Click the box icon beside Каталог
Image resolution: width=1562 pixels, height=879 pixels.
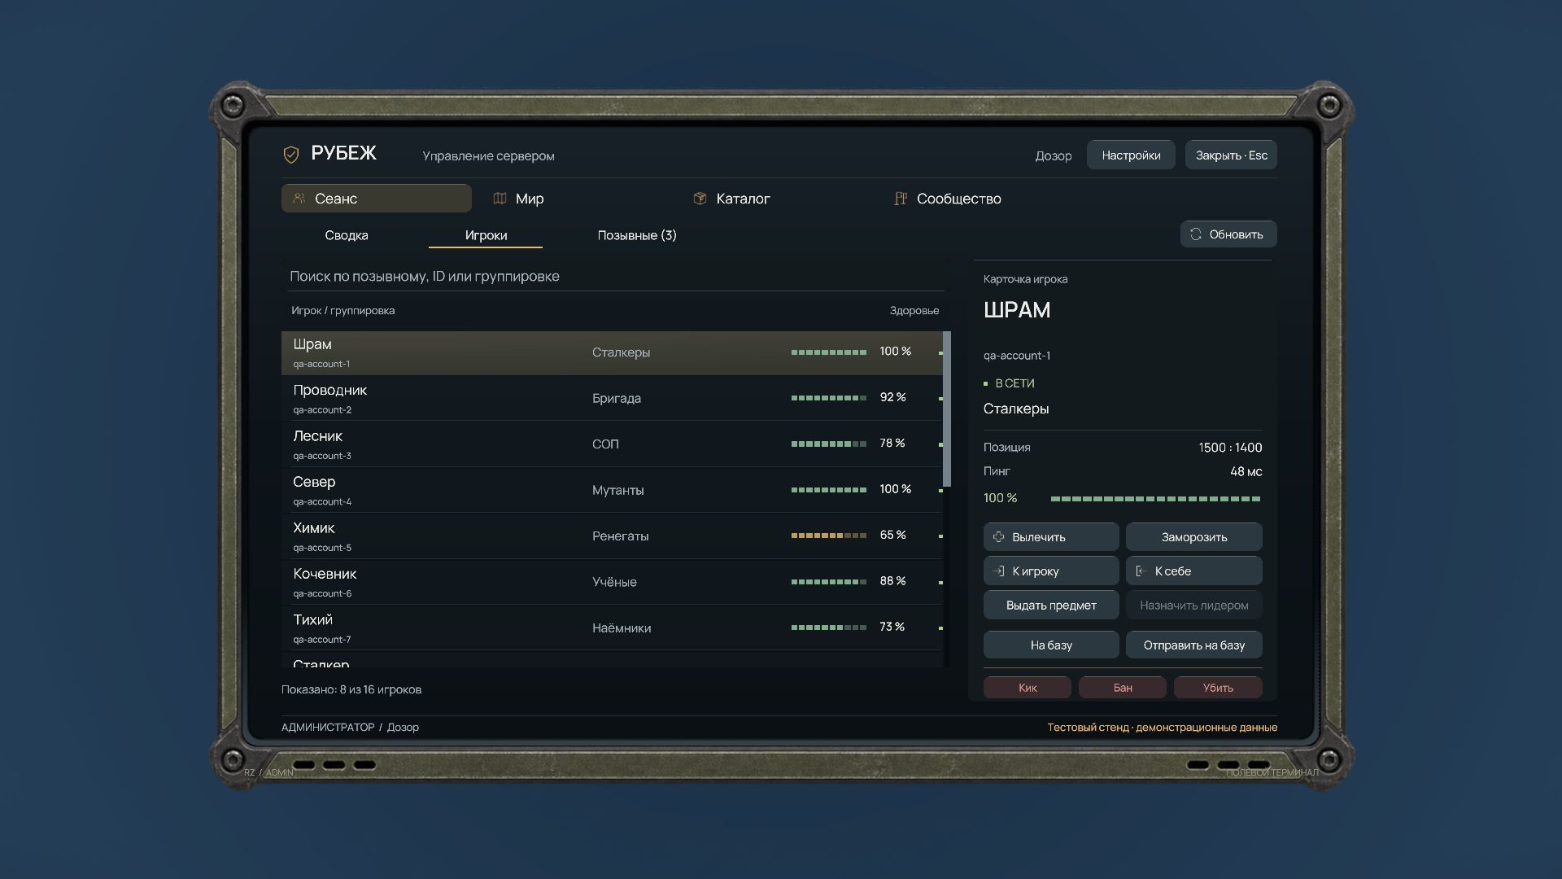click(x=700, y=199)
